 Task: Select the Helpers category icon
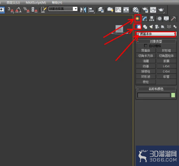[x=163, y=27]
